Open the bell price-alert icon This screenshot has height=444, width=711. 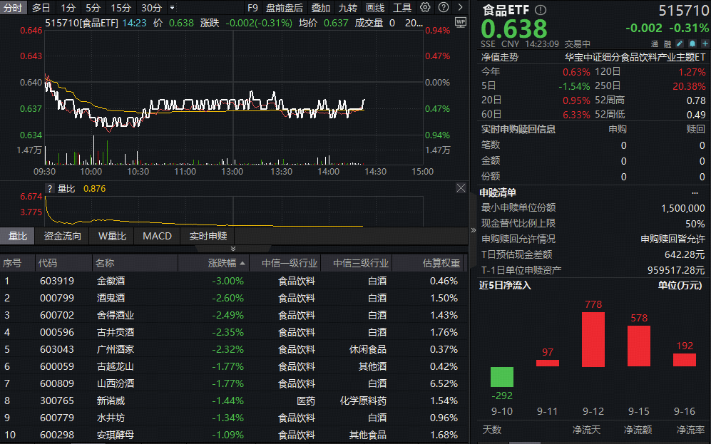(x=692, y=44)
